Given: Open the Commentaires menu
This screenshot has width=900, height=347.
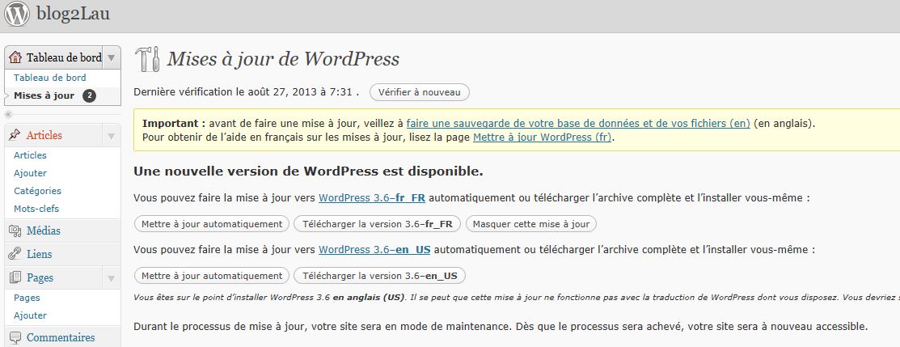Looking at the screenshot, I should [x=61, y=337].
